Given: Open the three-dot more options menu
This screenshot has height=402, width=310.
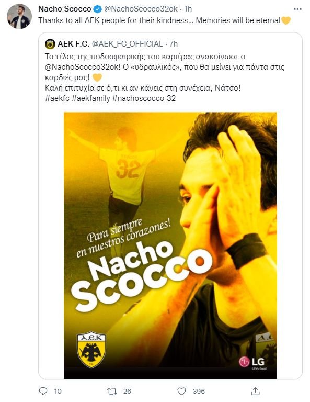Looking at the screenshot, I should coord(297,9).
